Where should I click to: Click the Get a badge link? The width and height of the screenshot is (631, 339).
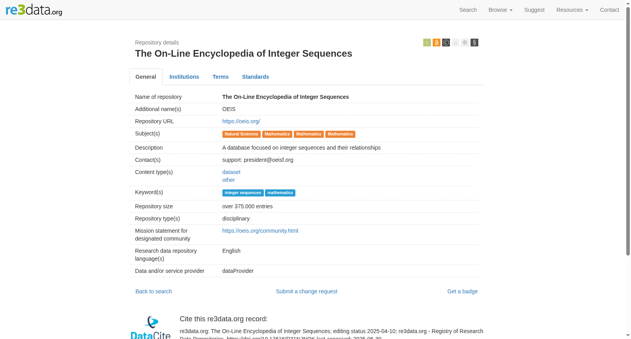point(462,291)
